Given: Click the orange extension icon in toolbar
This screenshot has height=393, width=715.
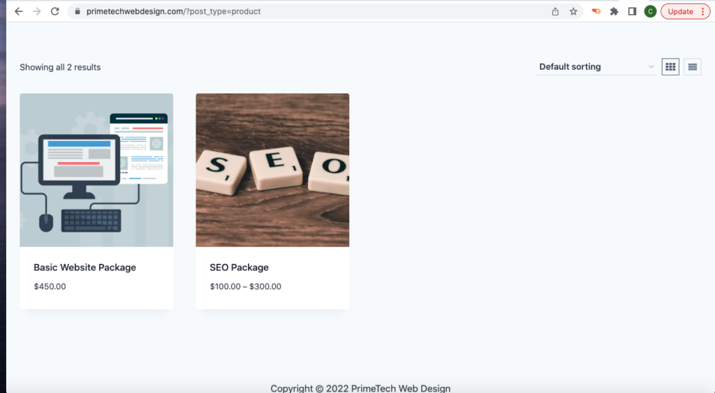Looking at the screenshot, I should click(596, 11).
